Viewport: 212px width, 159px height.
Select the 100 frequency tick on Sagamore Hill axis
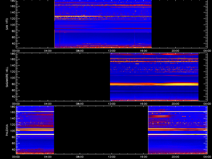point(12,78)
